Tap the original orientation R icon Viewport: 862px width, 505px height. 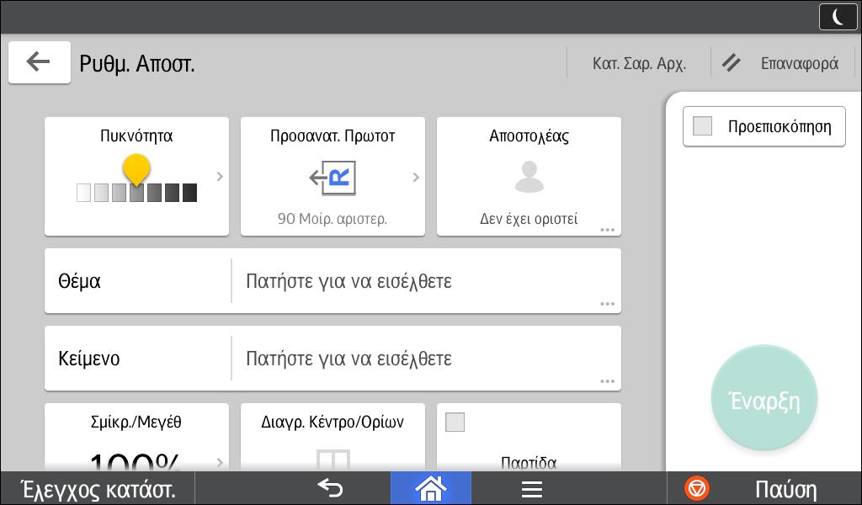pyautogui.click(x=333, y=178)
